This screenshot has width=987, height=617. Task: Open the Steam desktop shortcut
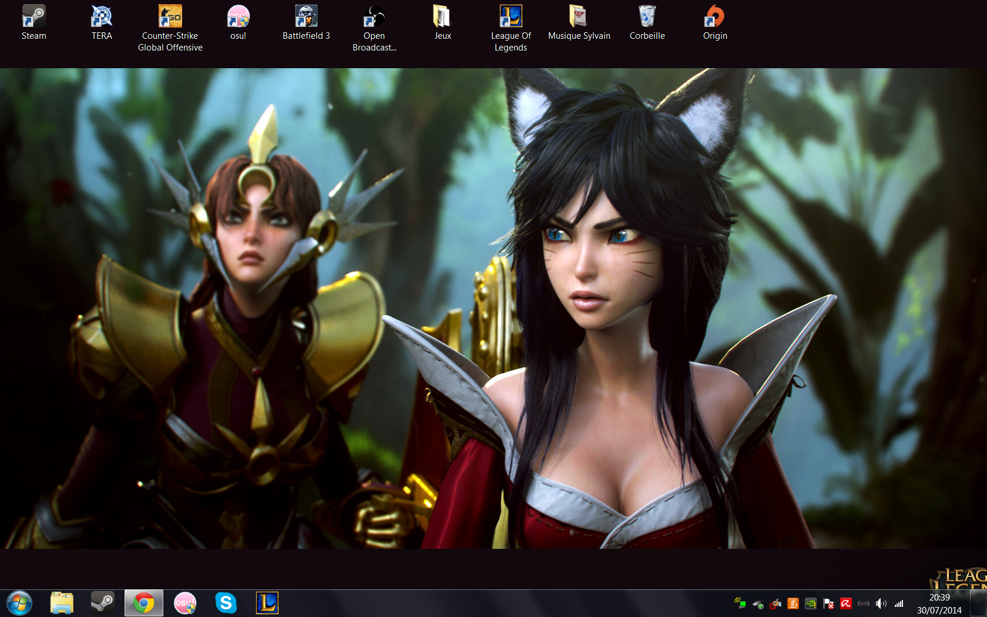[x=33, y=22]
